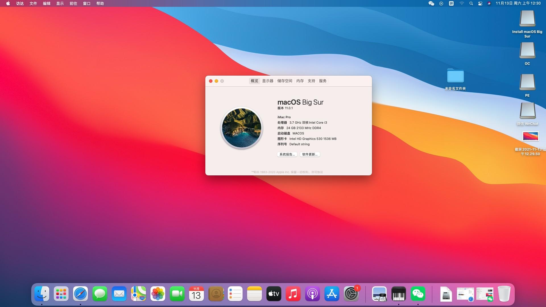Open the 访达 menu
Image resolution: width=546 pixels, height=307 pixels.
[20, 3]
